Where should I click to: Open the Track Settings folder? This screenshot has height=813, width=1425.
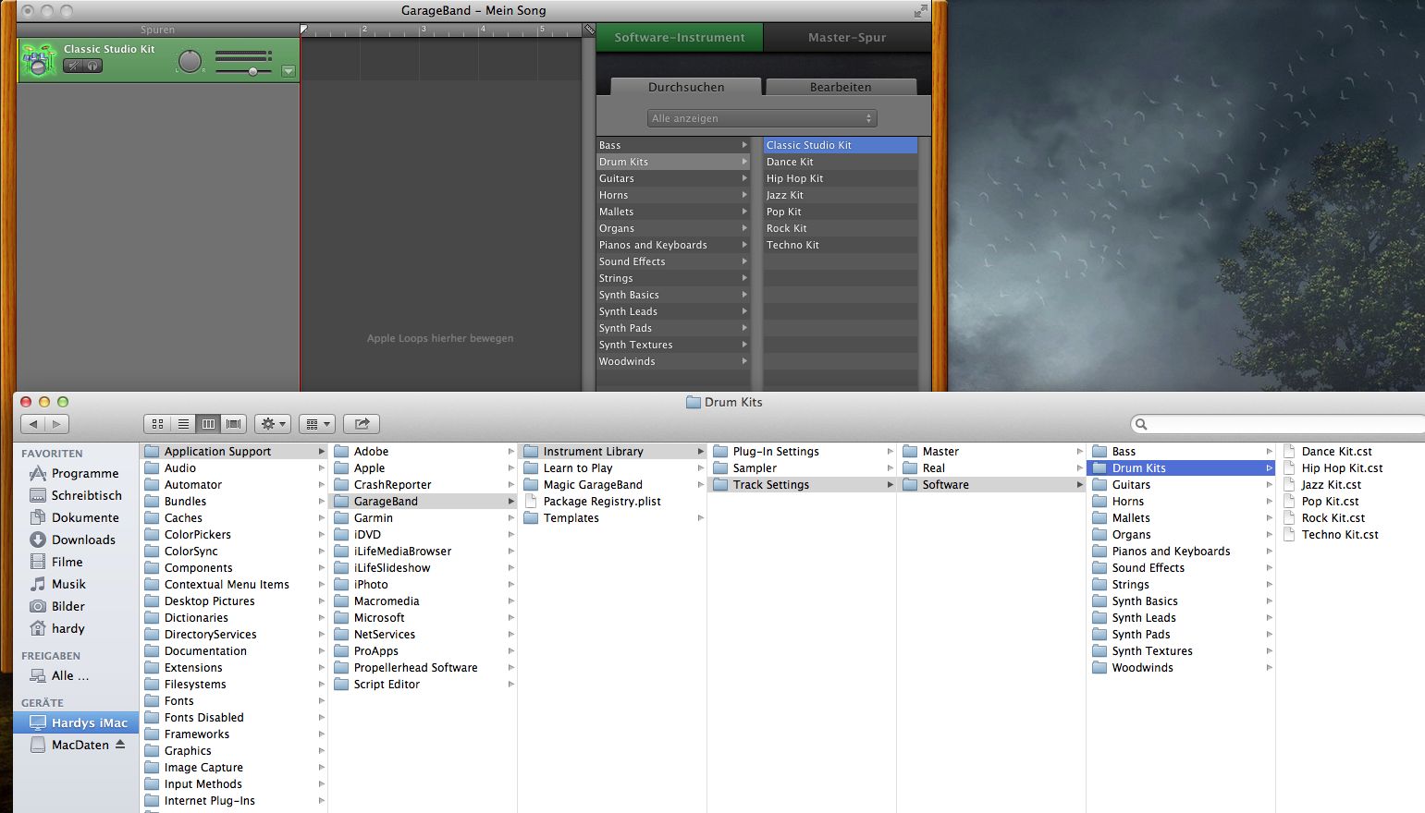803,485
